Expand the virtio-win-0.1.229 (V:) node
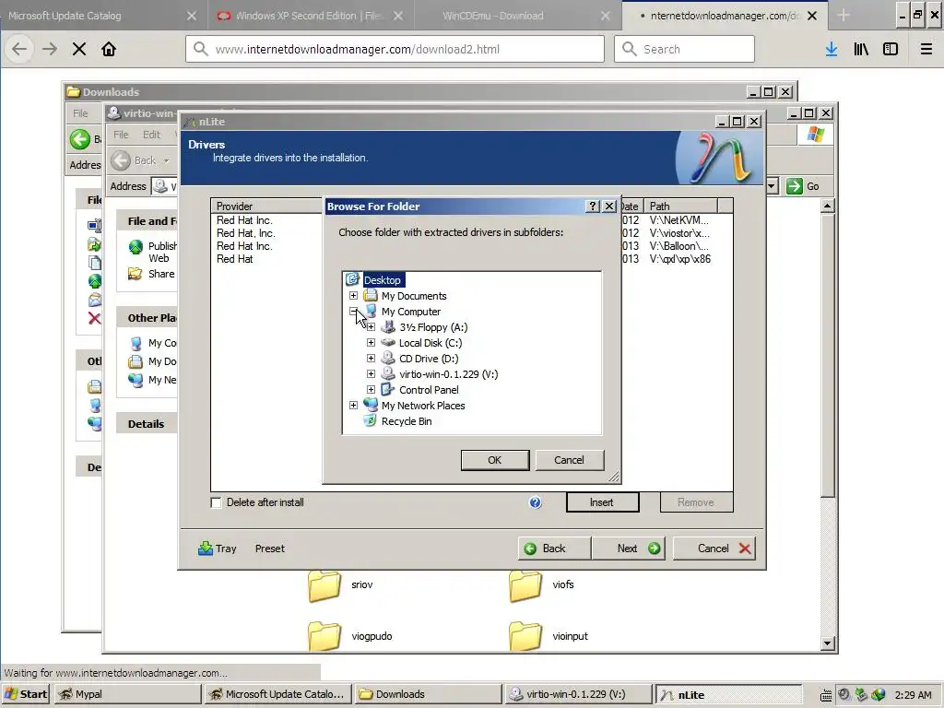 (371, 374)
